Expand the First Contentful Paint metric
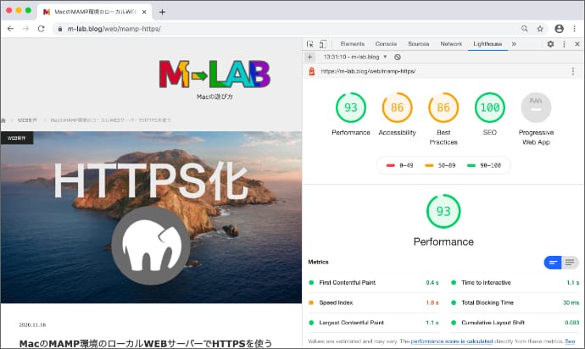The image size is (585, 349). pyautogui.click(x=347, y=282)
